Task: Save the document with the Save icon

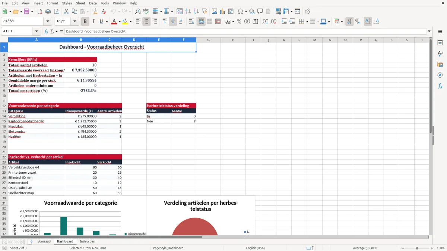Action: (26, 12)
